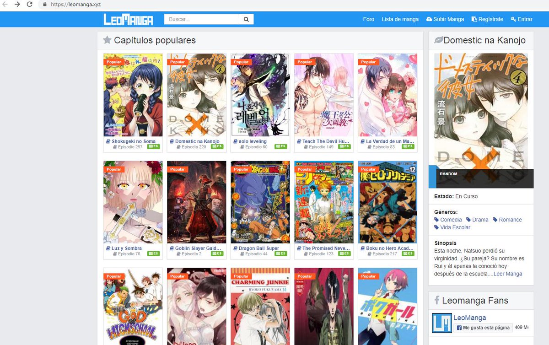Click the Popular tag on Charming Junkie cover
549x345 pixels.
coord(241,276)
